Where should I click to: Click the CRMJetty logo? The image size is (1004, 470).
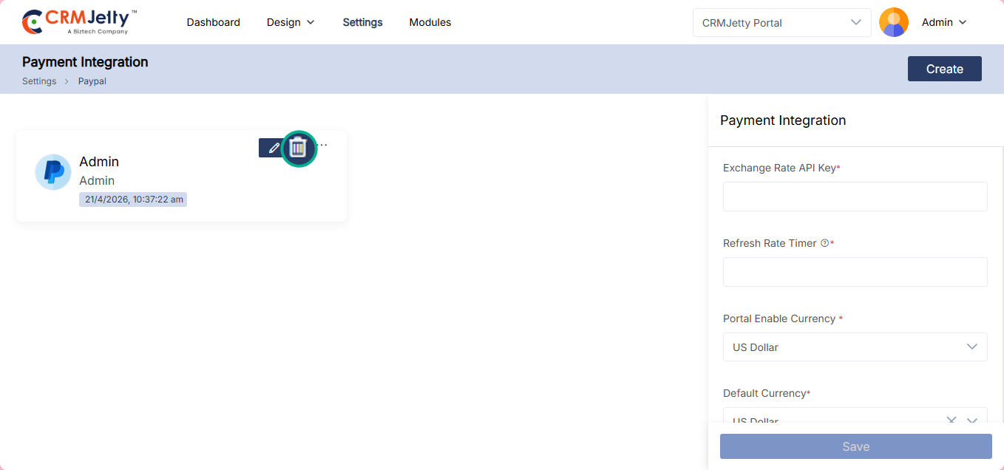(80, 22)
